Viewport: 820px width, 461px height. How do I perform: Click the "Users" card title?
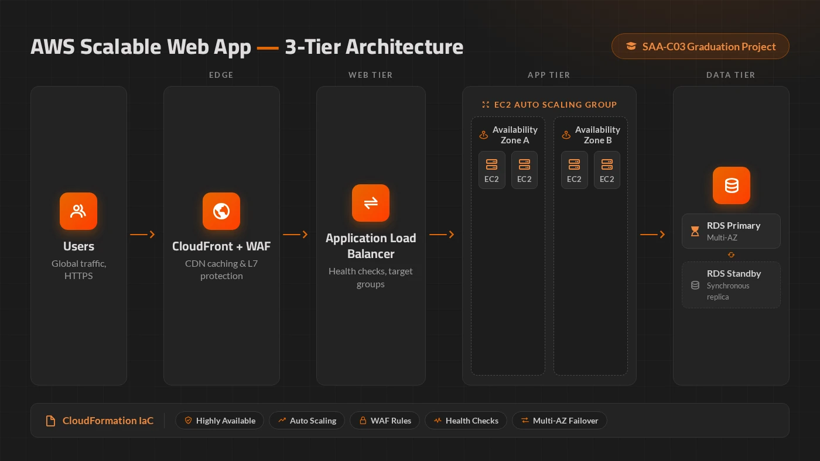pos(78,246)
